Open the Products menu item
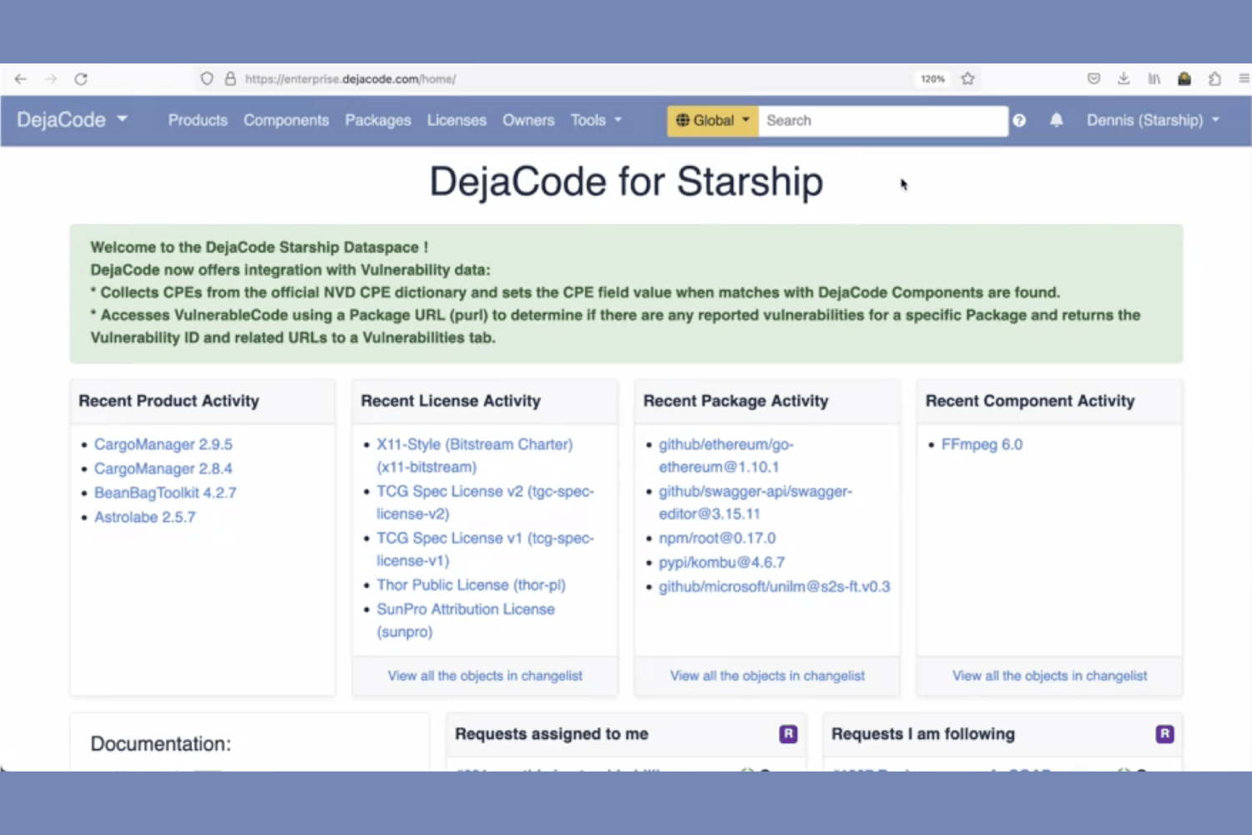 pos(198,120)
